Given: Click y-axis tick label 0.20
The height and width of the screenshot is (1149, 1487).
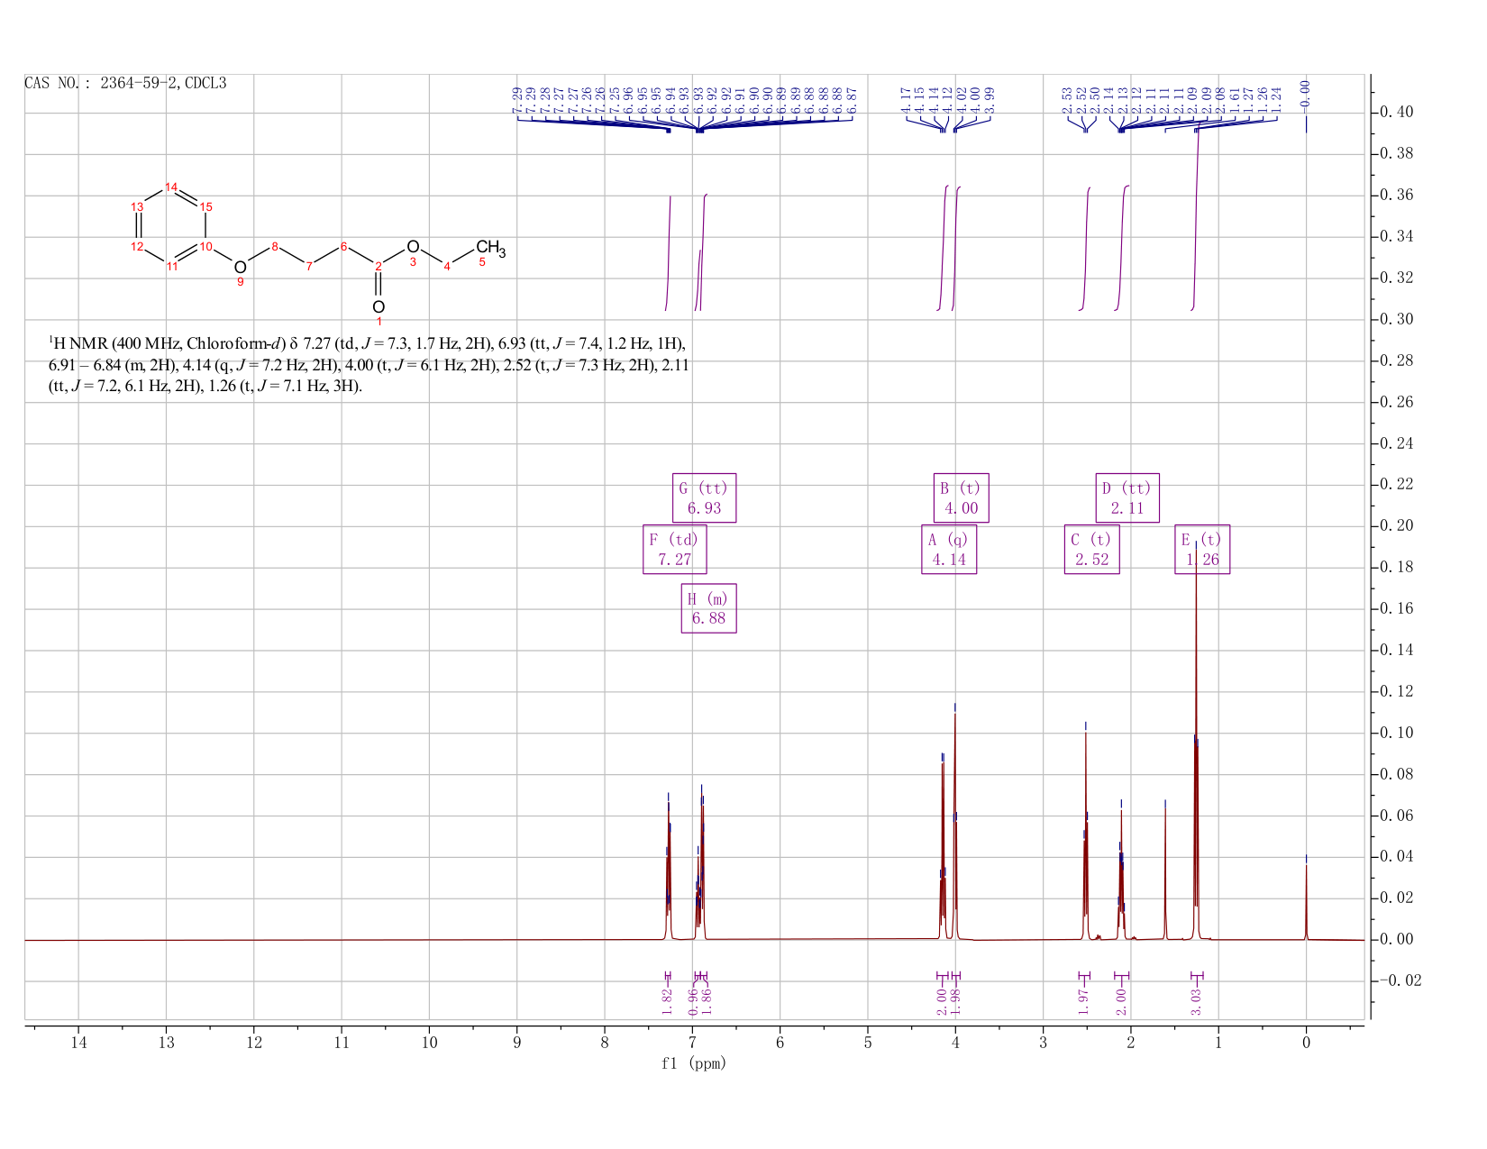Looking at the screenshot, I should tap(1395, 526).
